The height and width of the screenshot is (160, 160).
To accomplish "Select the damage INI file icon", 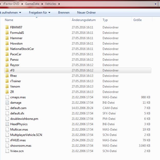I will pos(7,103).
